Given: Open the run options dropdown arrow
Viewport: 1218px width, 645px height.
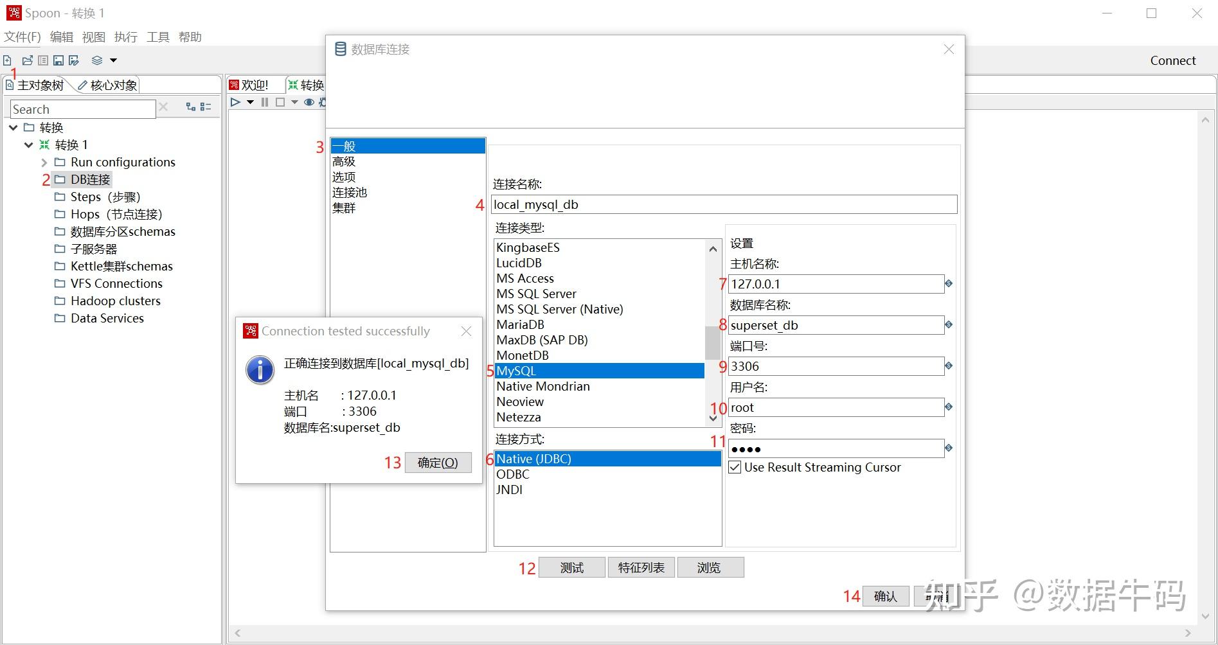Looking at the screenshot, I should pyautogui.click(x=250, y=102).
